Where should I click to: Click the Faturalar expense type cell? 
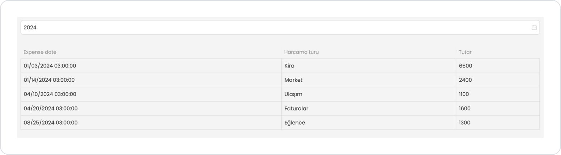click(x=369, y=108)
